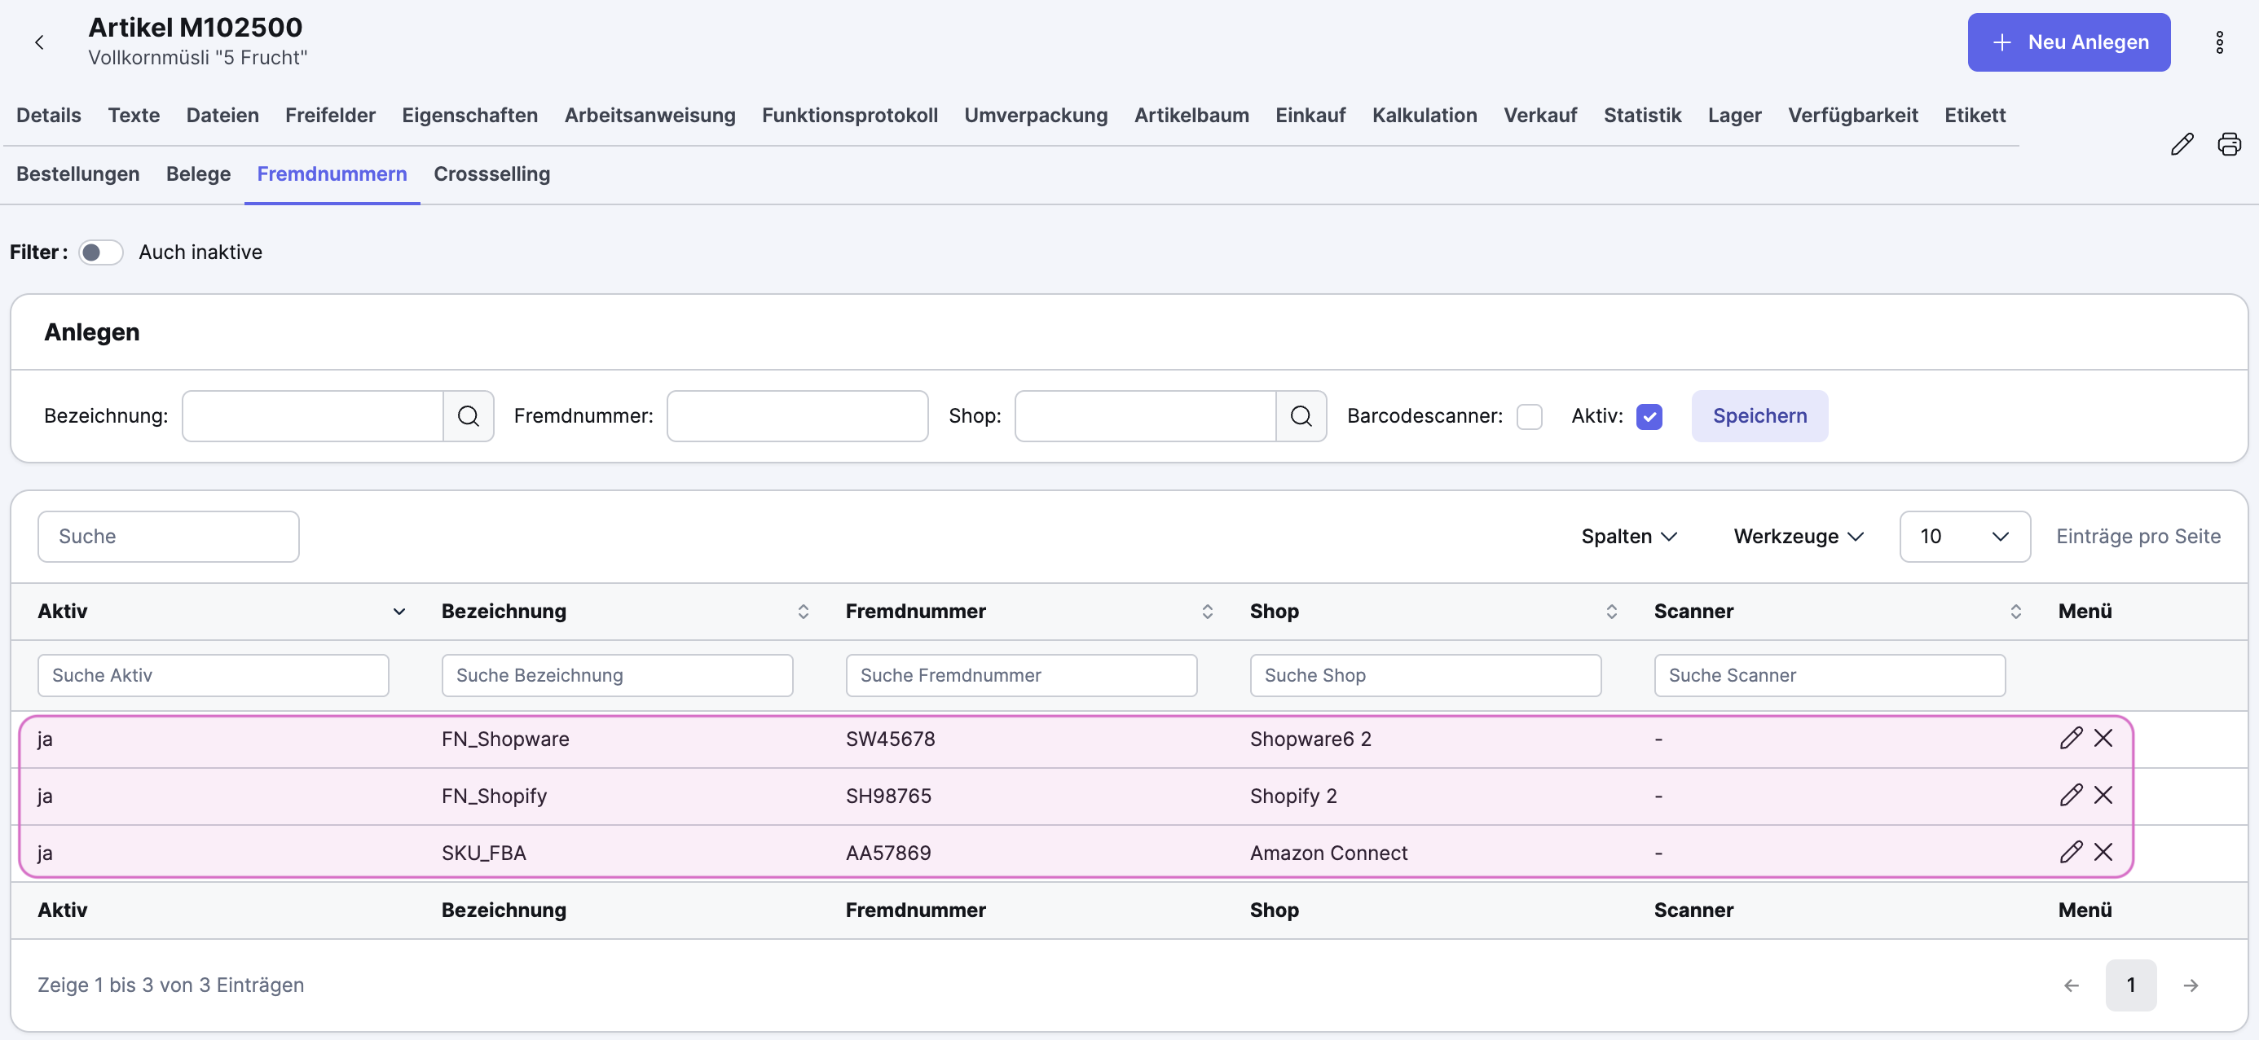Click the Neu Anlegen button
Screen dimensions: 2259x1040
(2067, 42)
